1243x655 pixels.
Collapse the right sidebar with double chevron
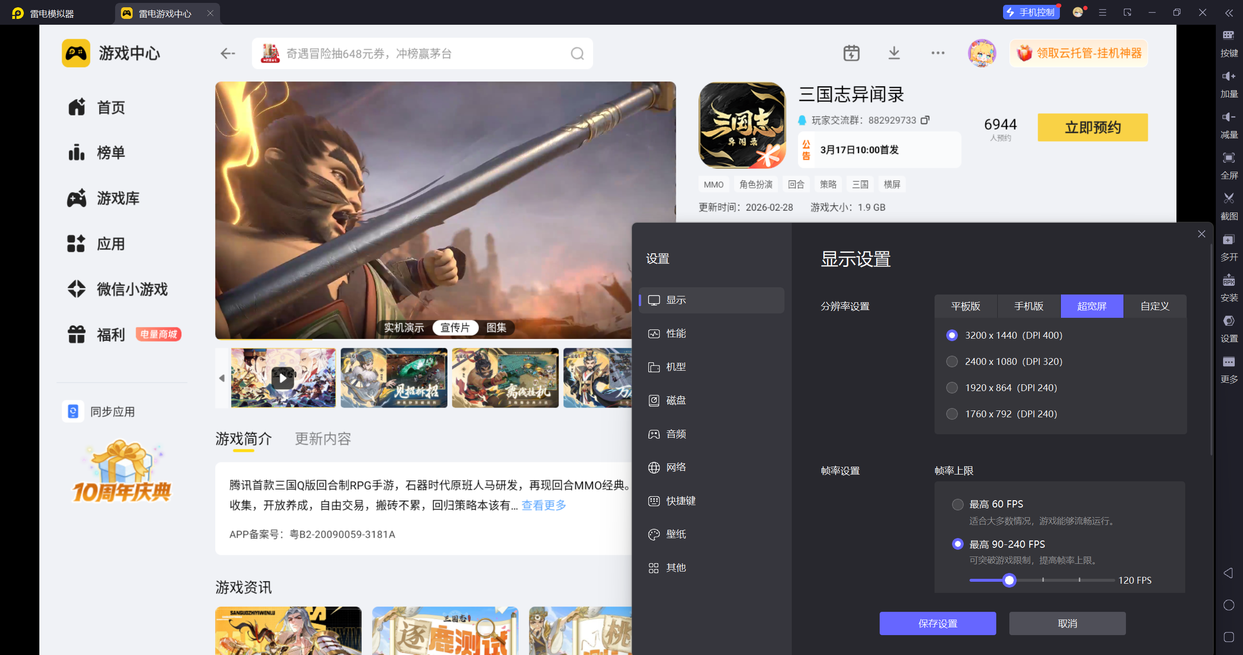(x=1228, y=13)
